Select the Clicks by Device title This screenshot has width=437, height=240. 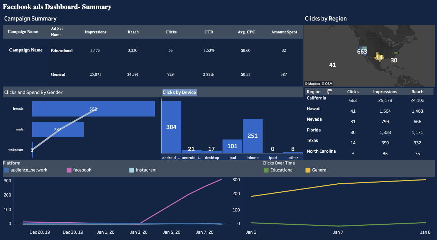point(179,92)
